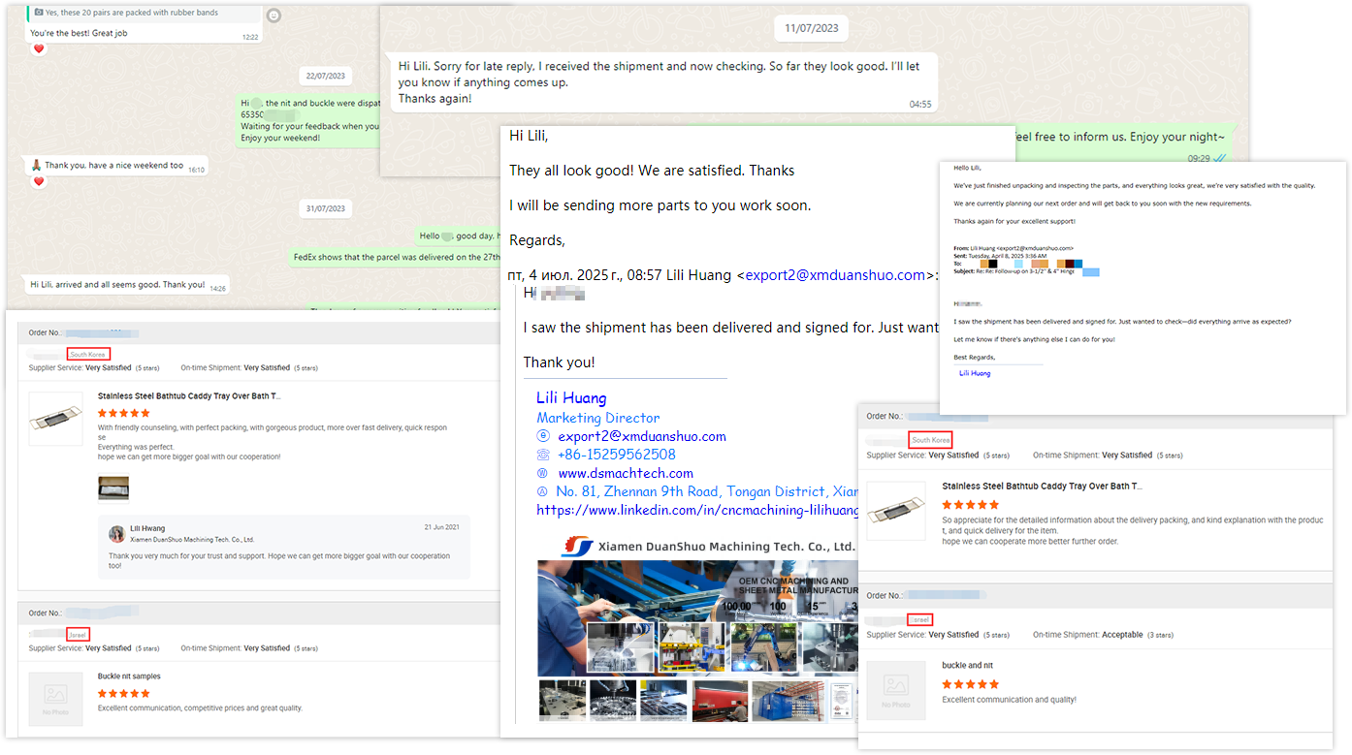The width and height of the screenshot is (1352, 755).
Task: Click the telephone icon in the signature
Action: tap(542, 455)
